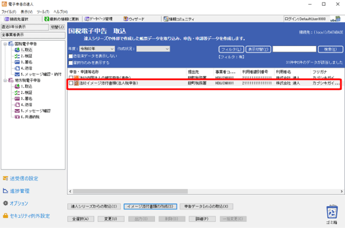The image size is (345, 228).
Task: Click the search text field
Action: tap(294, 49)
